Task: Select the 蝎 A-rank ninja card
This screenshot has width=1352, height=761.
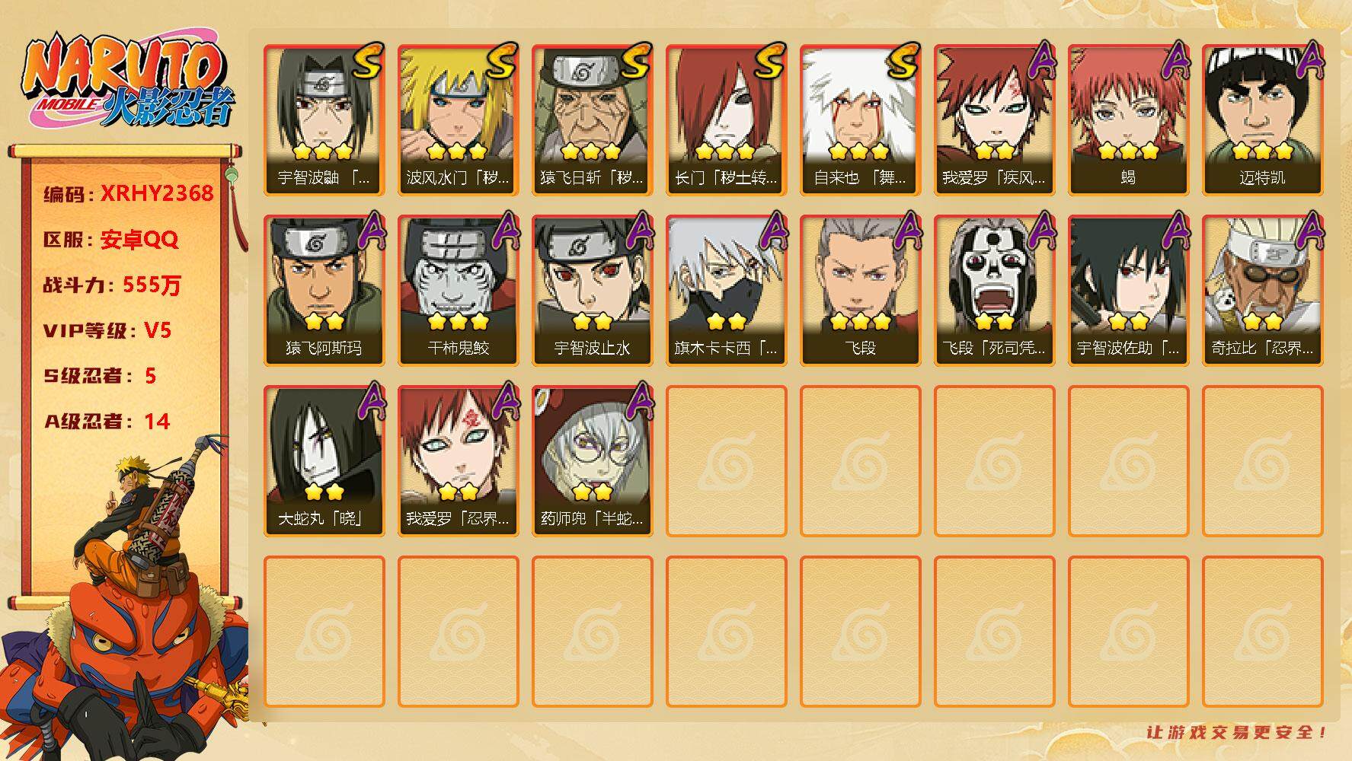Action: 1128,120
